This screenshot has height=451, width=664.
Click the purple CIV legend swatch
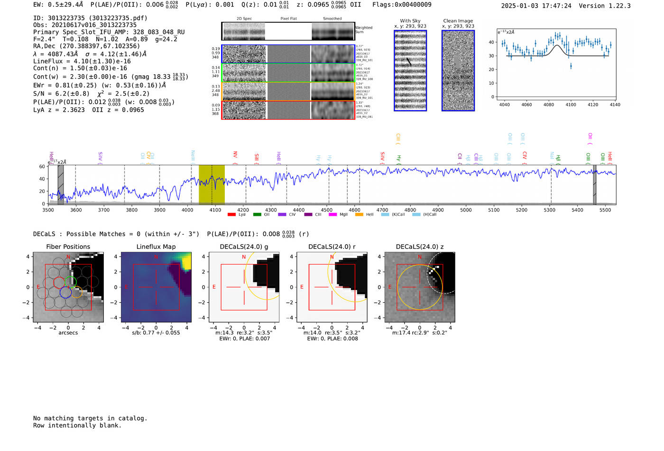click(x=282, y=215)
